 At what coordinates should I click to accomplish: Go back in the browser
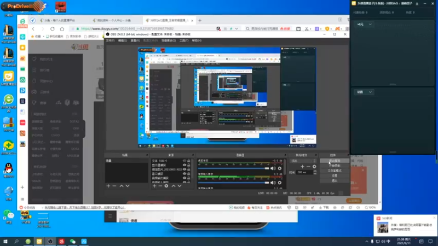coord(33,29)
